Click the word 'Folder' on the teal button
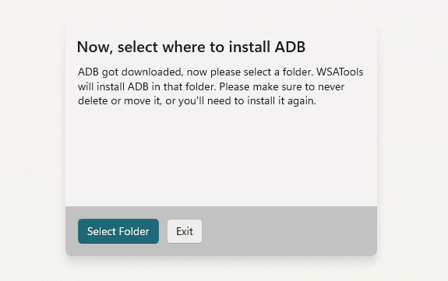 [134, 231]
